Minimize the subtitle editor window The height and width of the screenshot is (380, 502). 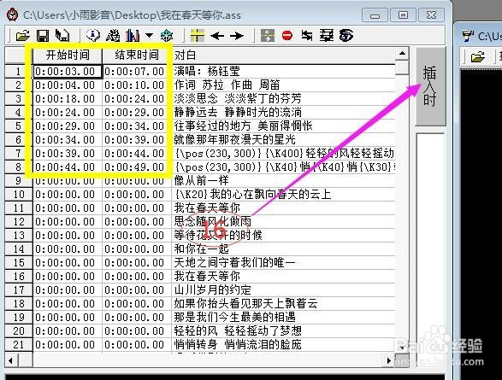tap(375, 15)
